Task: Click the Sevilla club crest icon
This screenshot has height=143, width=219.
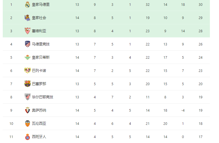Action: tap(28, 31)
